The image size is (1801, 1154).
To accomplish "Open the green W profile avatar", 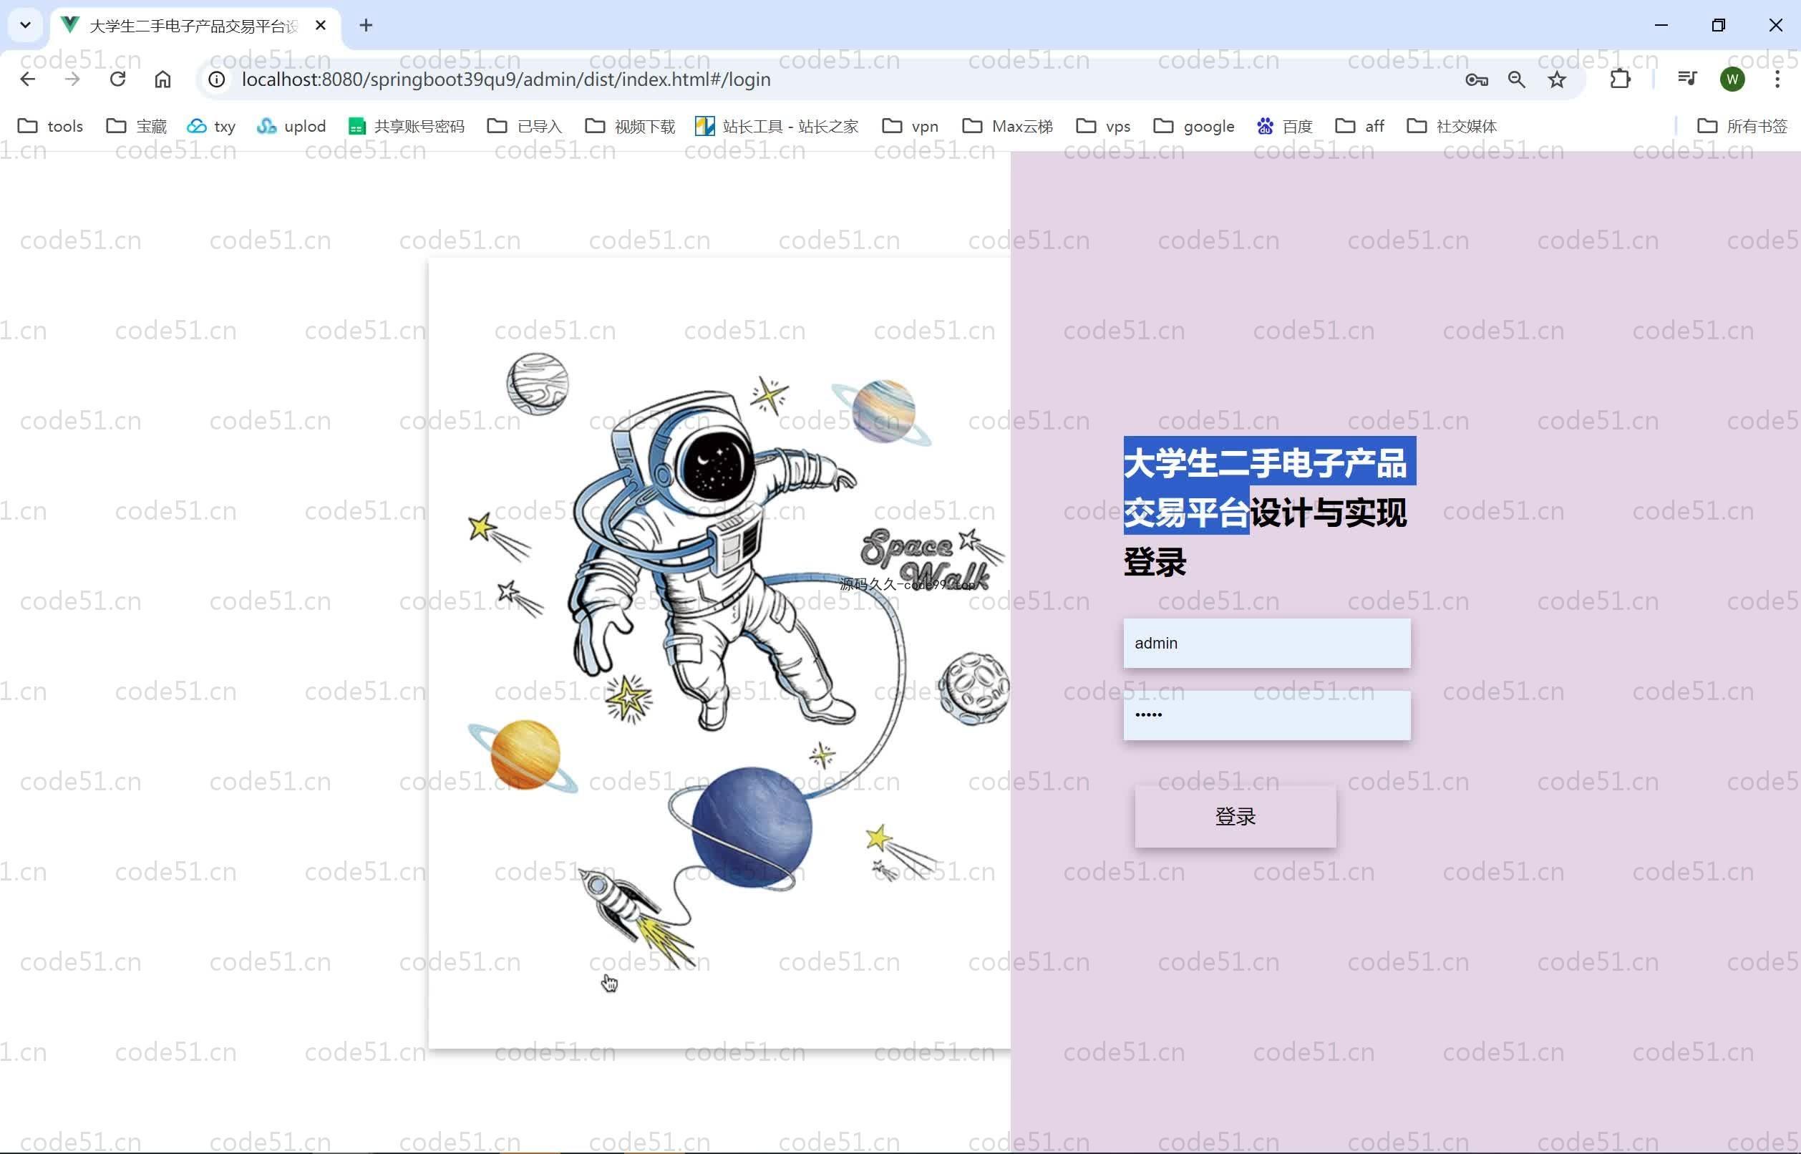I will pos(1732,79).
